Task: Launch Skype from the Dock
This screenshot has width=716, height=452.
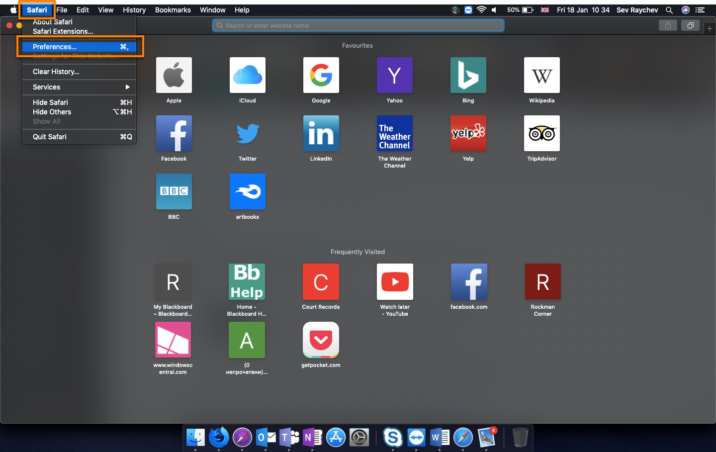Action: coord(393,438)
